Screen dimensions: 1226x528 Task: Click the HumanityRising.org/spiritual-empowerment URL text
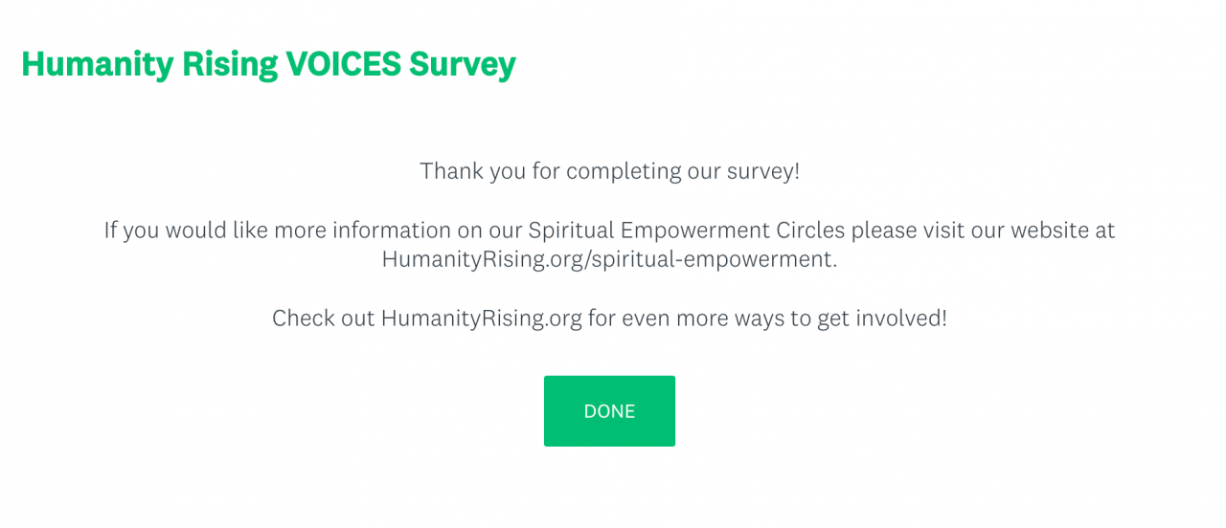[608, 259]
